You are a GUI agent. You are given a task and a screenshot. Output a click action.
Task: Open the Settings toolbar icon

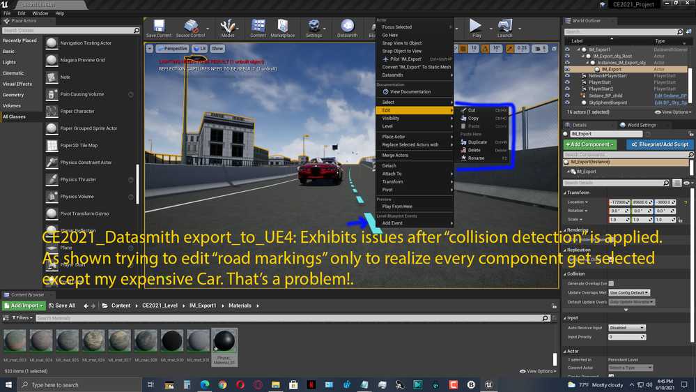pyautogui.click(x=314, y=28)
